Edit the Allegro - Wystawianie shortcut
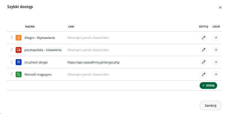 click(203, 38)
